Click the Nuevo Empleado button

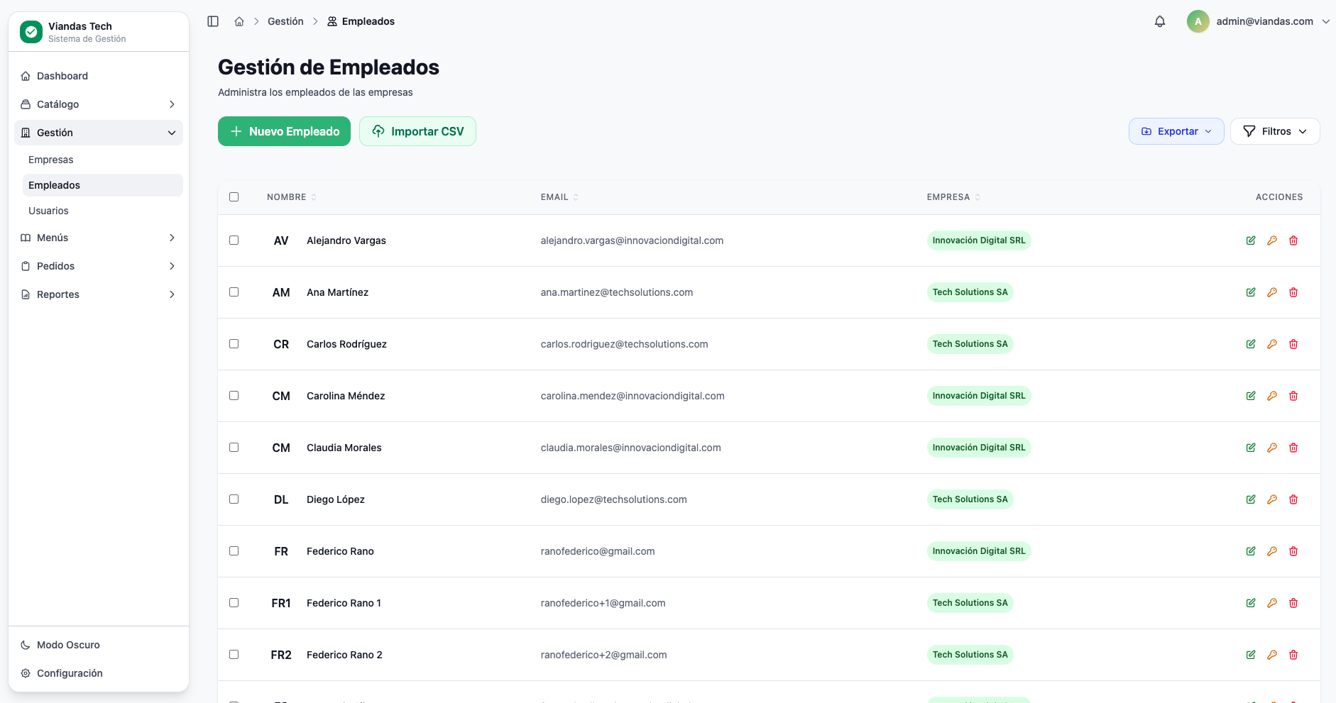[x=284, y=131]
